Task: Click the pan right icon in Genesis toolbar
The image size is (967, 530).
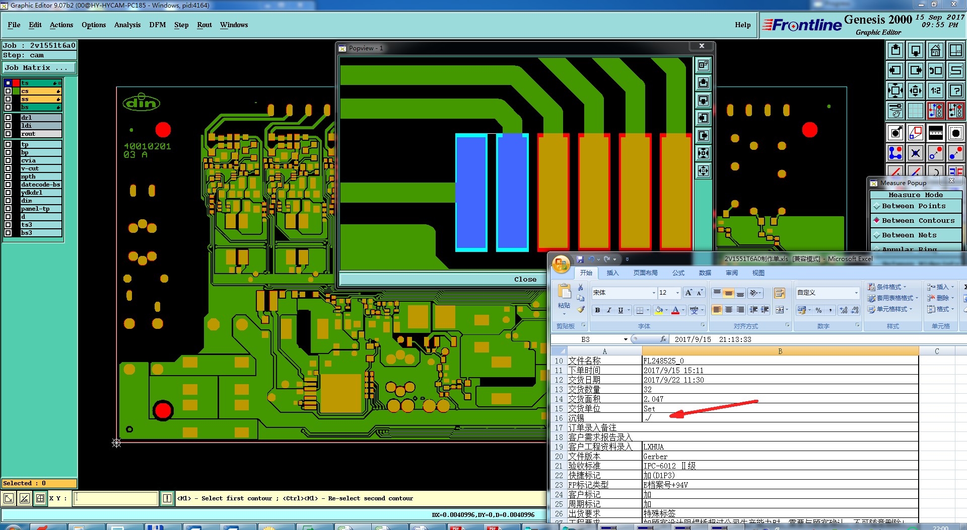Action: [916, 70]
